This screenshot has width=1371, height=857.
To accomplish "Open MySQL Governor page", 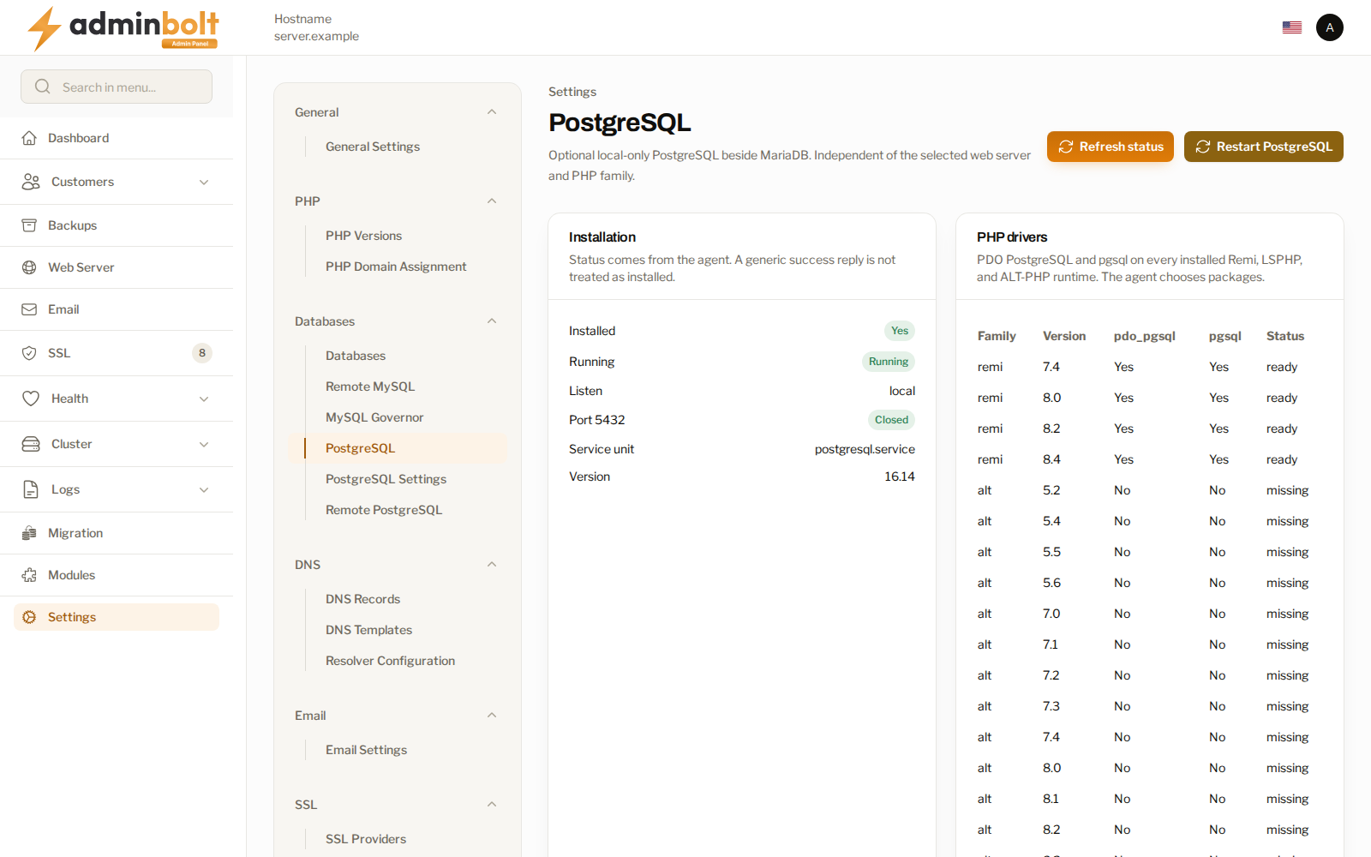I will [374, 417].
